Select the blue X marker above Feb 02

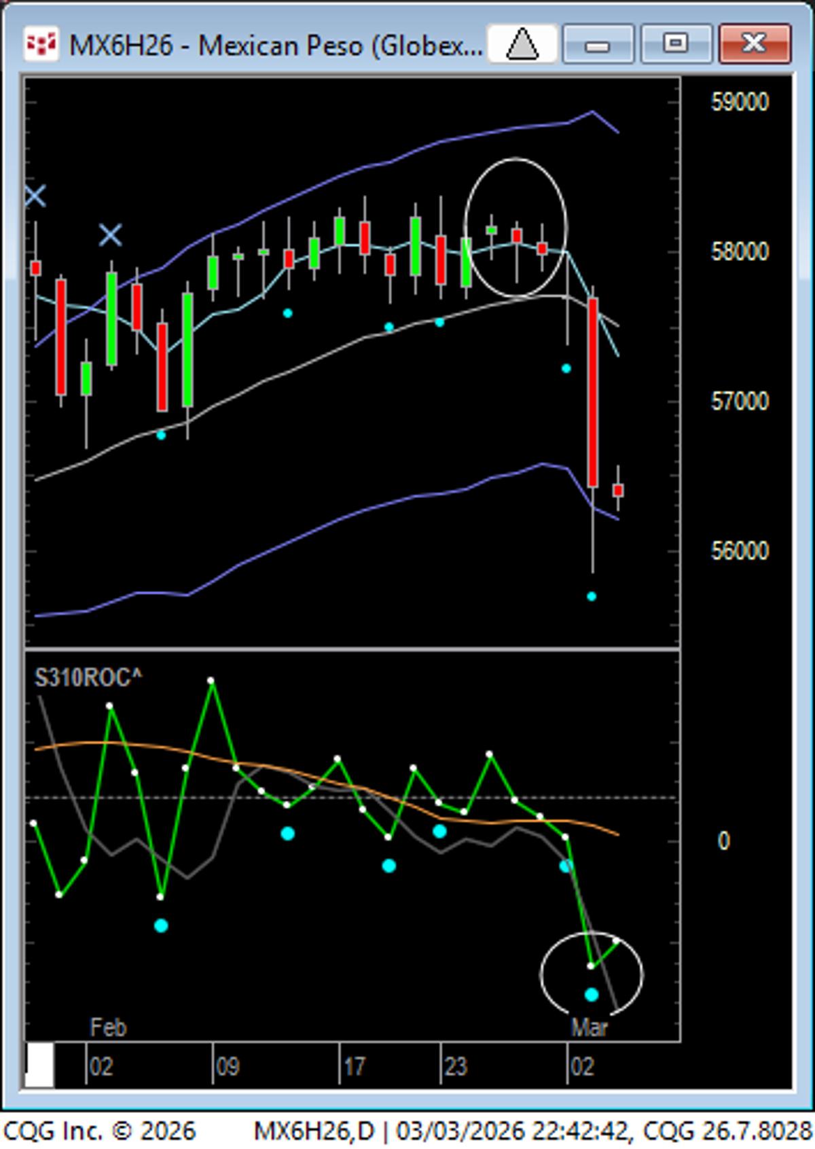click(111, 236)
